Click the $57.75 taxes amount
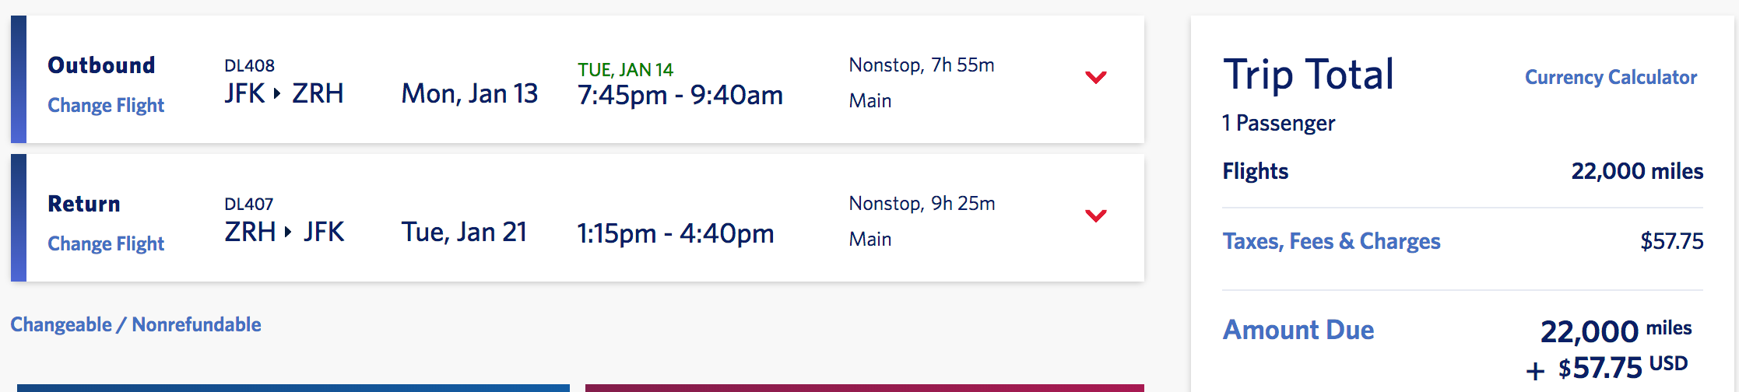This screenshot has width=1739, height=392. pyautogui.click(x=1671, y=241)
